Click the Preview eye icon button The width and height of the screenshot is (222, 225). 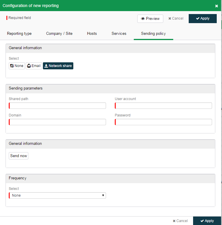(150, 19)
